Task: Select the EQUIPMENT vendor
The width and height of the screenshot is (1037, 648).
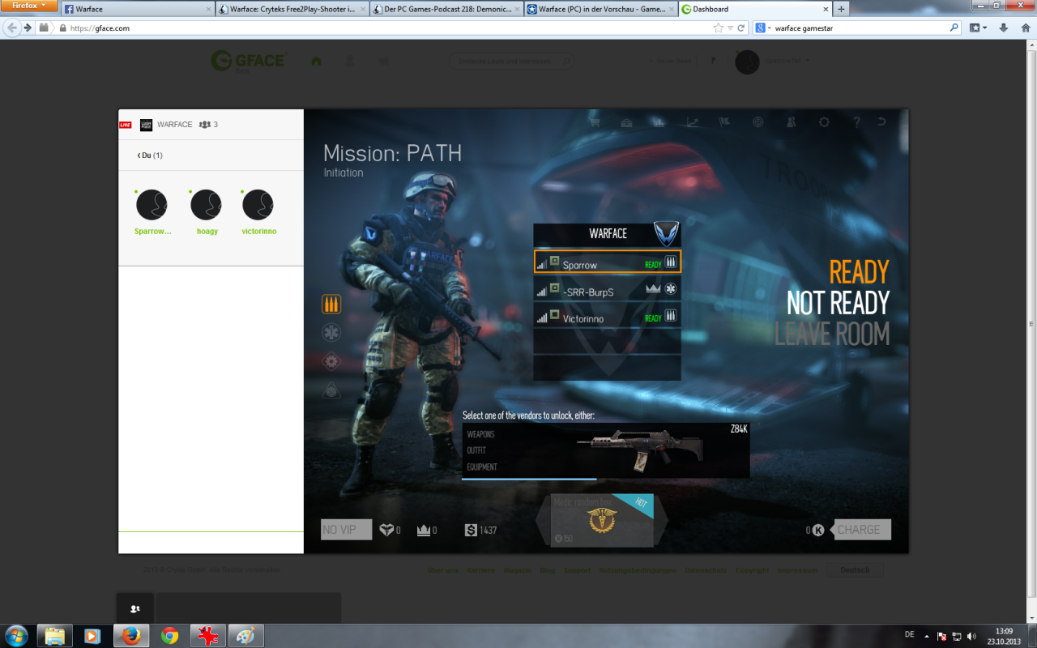Action: tap(482, 467)
